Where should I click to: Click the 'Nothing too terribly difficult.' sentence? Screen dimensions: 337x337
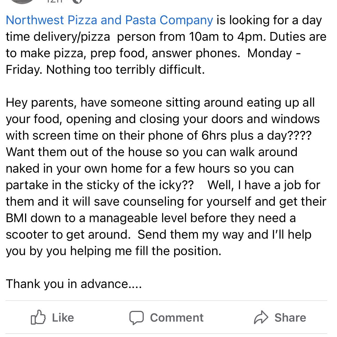126,70
